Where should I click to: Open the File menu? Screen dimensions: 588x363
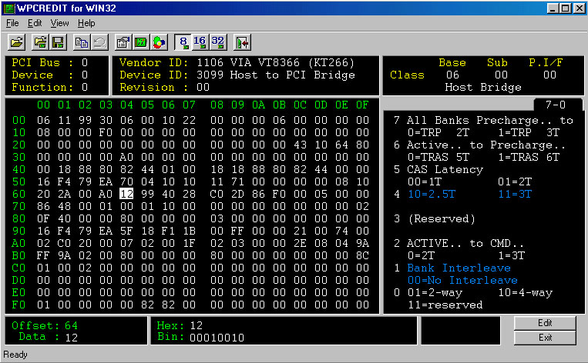tap(12, 23)
